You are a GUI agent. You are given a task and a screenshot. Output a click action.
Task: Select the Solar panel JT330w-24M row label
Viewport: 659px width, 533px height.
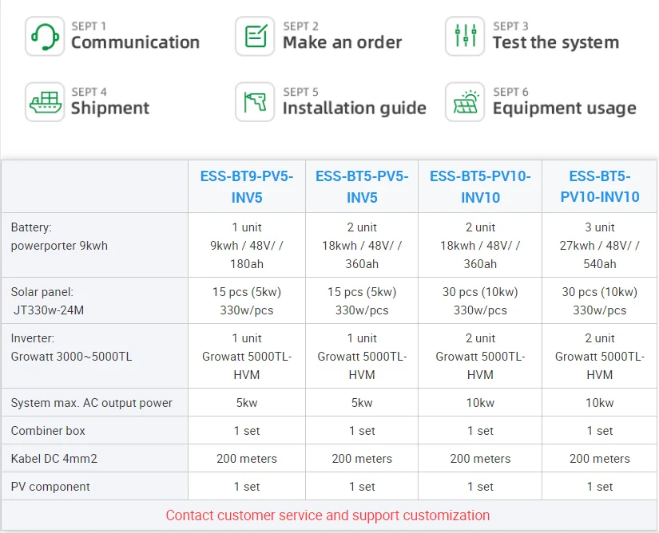tap(47, 301)
